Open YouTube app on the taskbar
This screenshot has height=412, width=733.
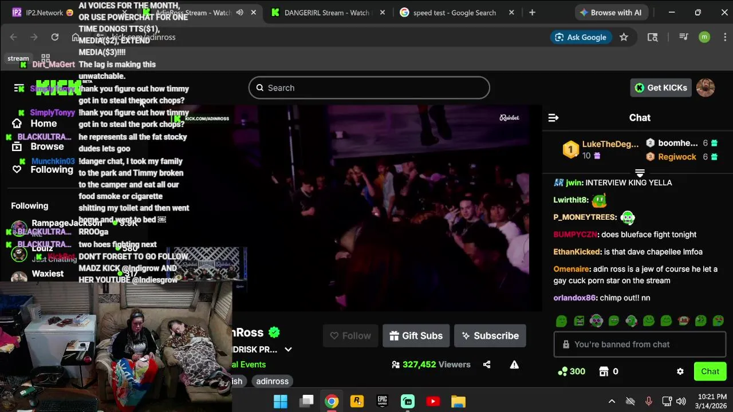coord(433,401)
